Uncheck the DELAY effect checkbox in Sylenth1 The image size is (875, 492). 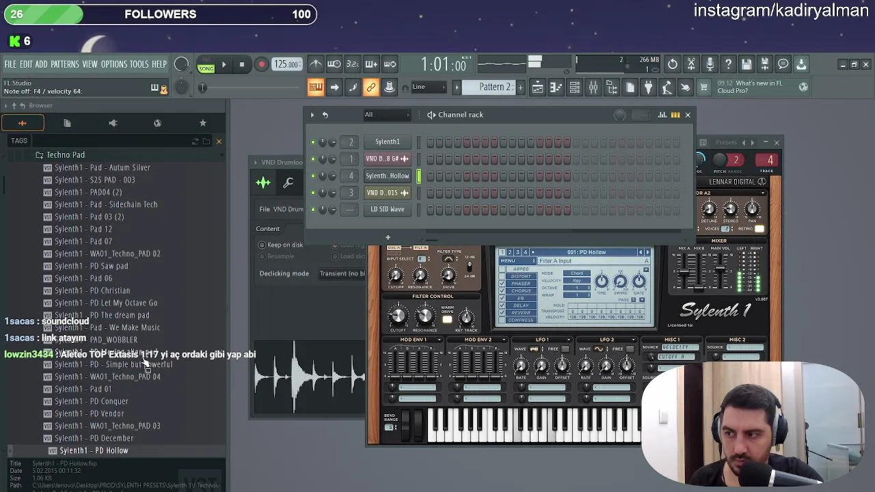502,305
